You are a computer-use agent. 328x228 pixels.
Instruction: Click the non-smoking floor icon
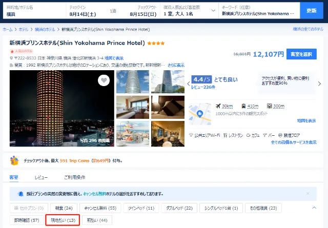coord(280,135)
